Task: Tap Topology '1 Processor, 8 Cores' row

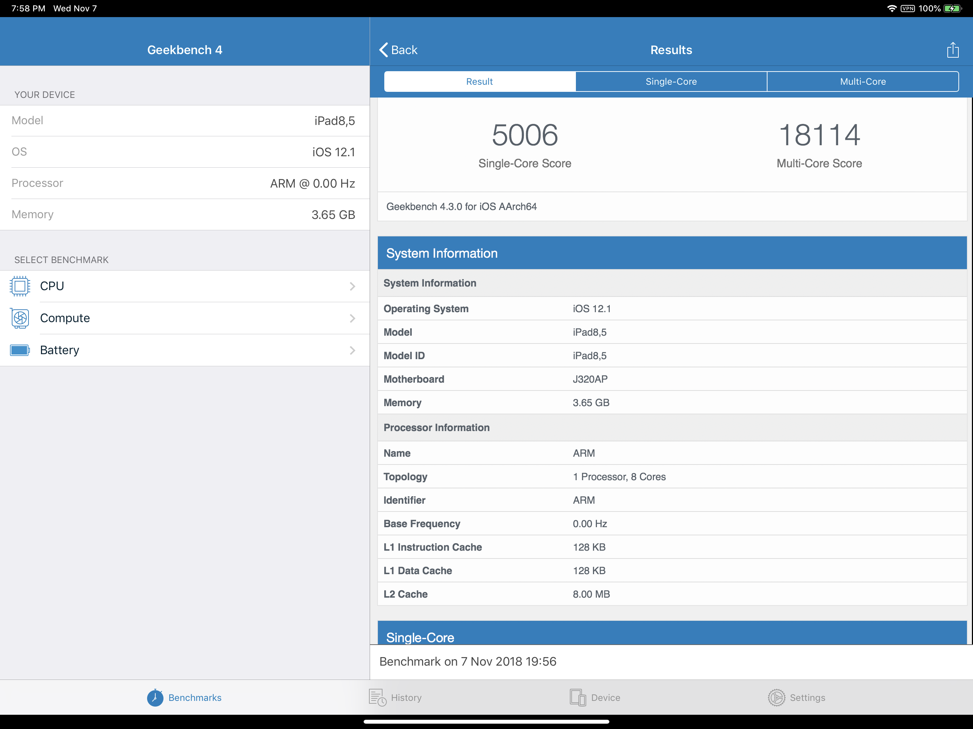Action: (x=672, y=477)
